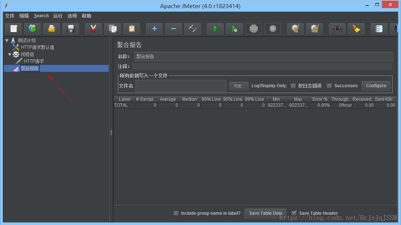Open the Search menu

tap(41, 16)
